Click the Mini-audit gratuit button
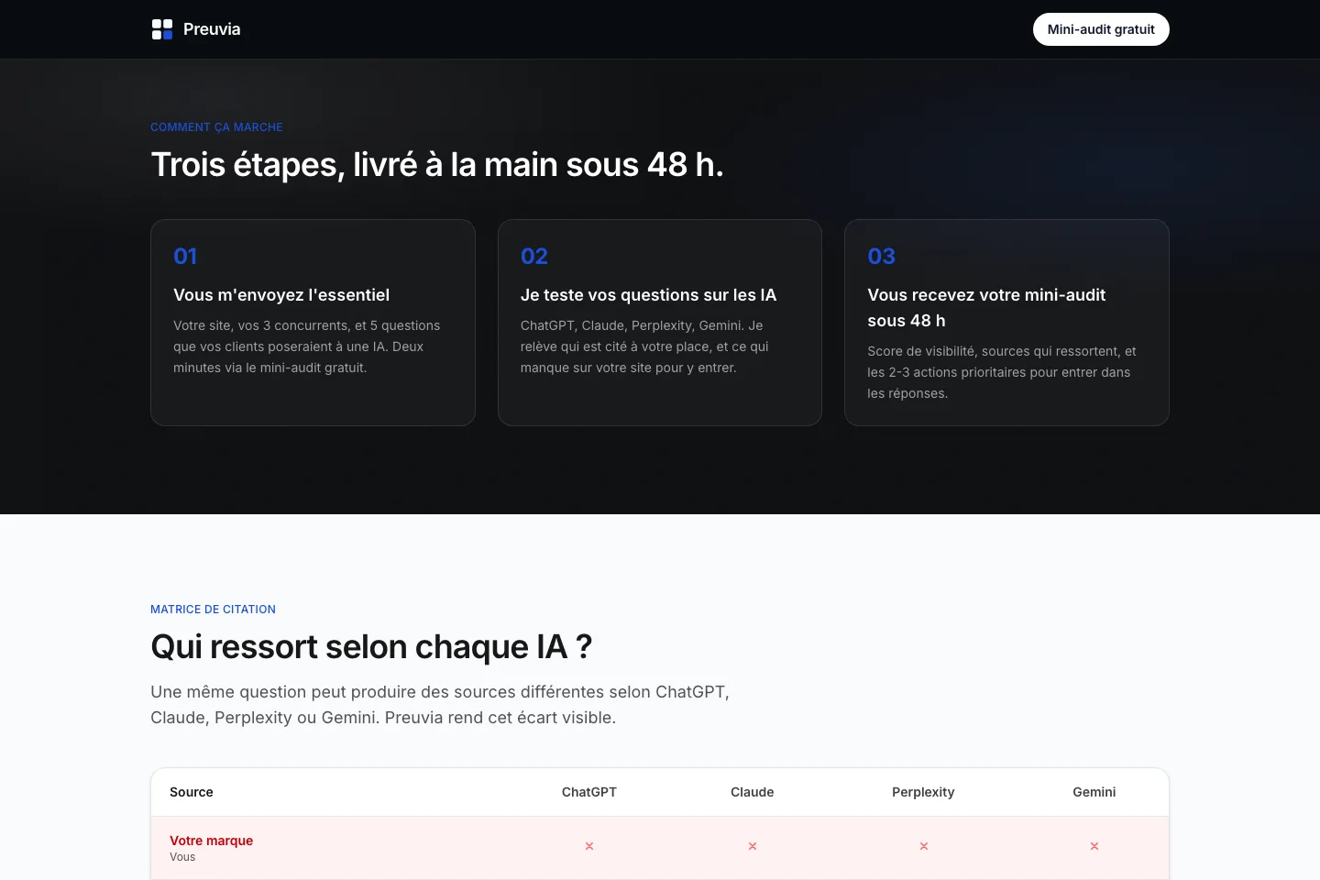 (x=1101, y=29)
